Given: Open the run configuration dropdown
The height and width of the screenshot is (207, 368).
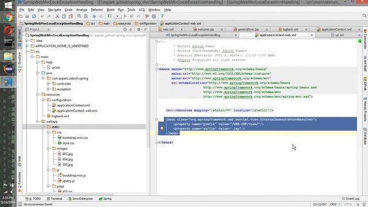Looking at the screenshot, I should (117, 16).
